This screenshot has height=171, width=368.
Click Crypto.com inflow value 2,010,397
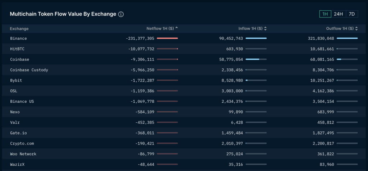tap(233, 143)
